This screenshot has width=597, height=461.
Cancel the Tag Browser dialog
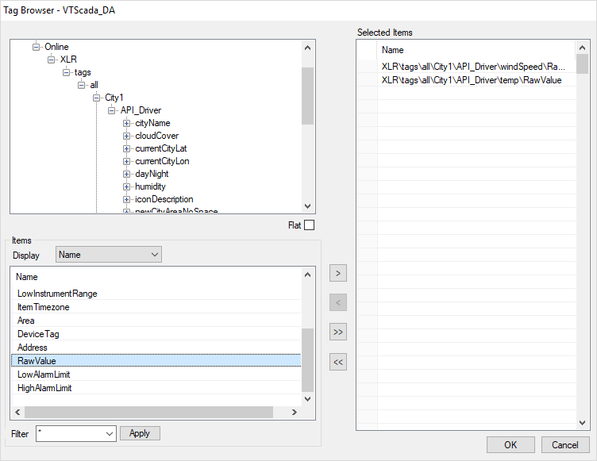click(x=564, y=444)
